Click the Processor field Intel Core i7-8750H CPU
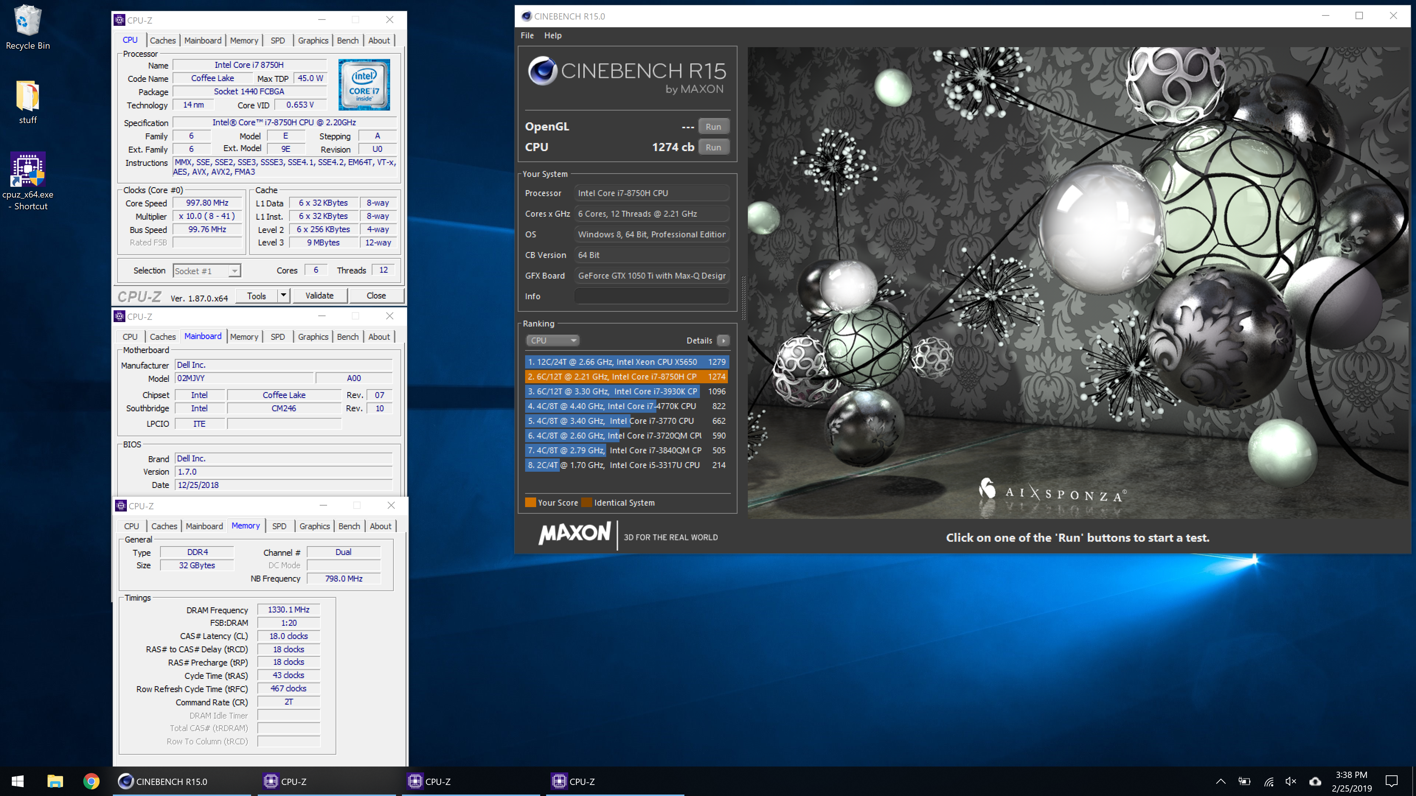 click(x=652, y=193)
